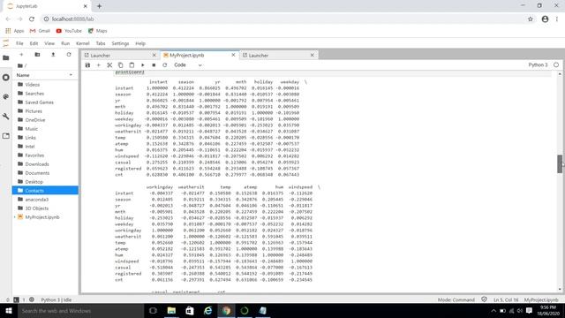The width and height of the screenshot is (565, 318).
Task: Click the Python 3 kernel name
Action: (x=538, y=64)
